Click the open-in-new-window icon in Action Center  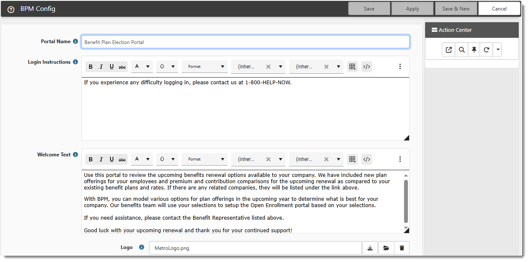[x=449, y=50]
